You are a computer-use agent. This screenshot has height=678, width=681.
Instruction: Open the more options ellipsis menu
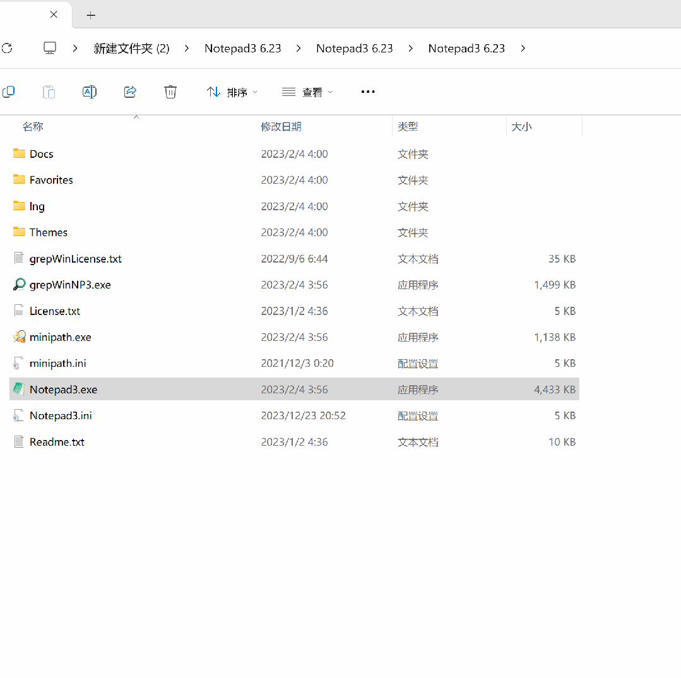368,92
